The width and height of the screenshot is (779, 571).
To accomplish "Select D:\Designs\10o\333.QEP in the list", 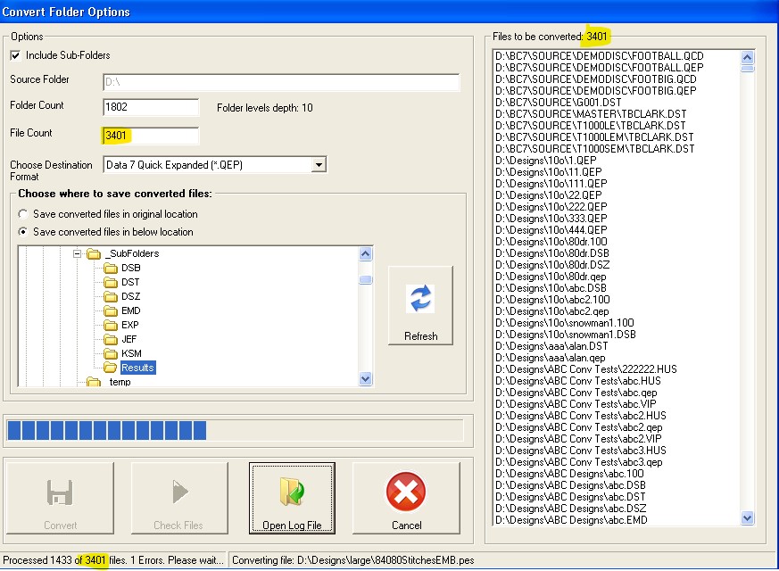I will click(x=551, y=219).
